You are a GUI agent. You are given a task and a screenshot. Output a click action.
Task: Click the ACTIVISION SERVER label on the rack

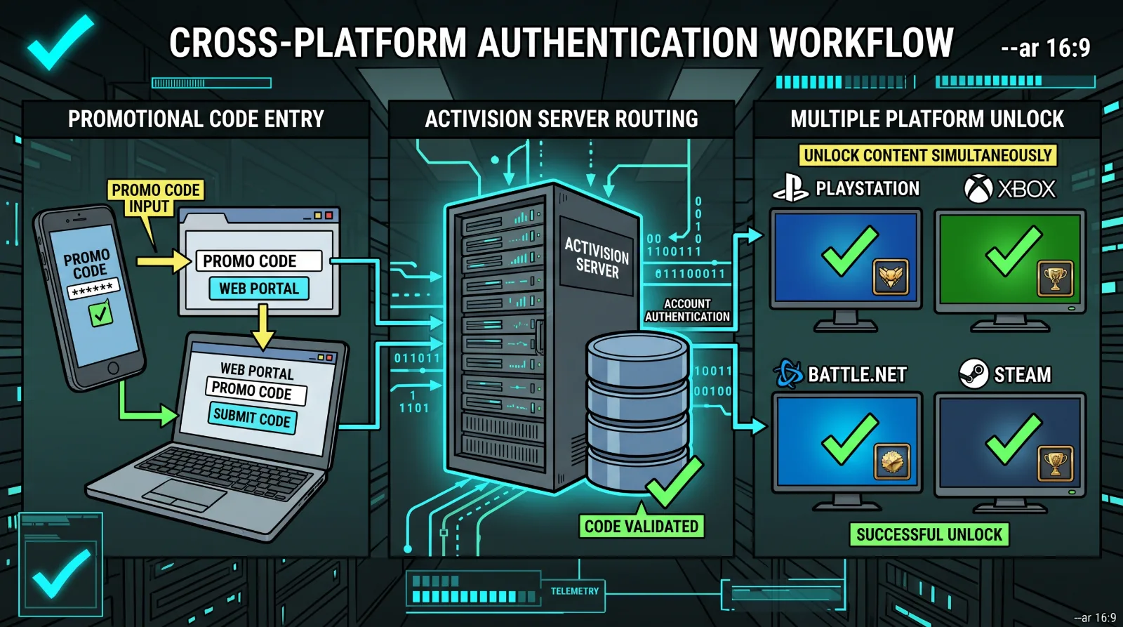[x=597, y=258]
